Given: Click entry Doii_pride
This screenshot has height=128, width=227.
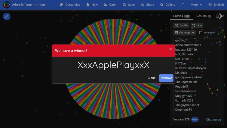Looking at the screenshot, I should click(x=182, y=59).
